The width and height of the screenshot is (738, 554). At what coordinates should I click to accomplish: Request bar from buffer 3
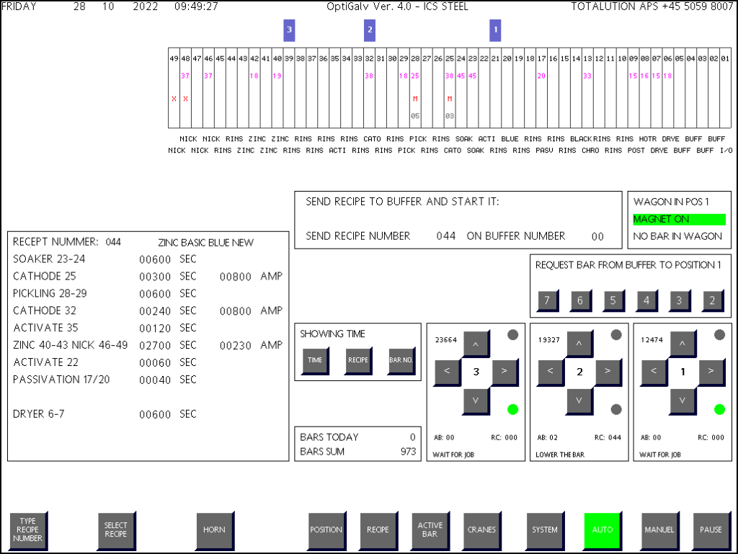[680, 301]
